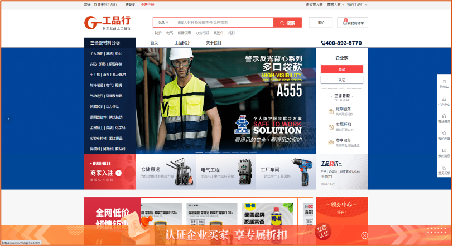
Task: Click the magnifier 搜索 search button
Action: (287, 23)
